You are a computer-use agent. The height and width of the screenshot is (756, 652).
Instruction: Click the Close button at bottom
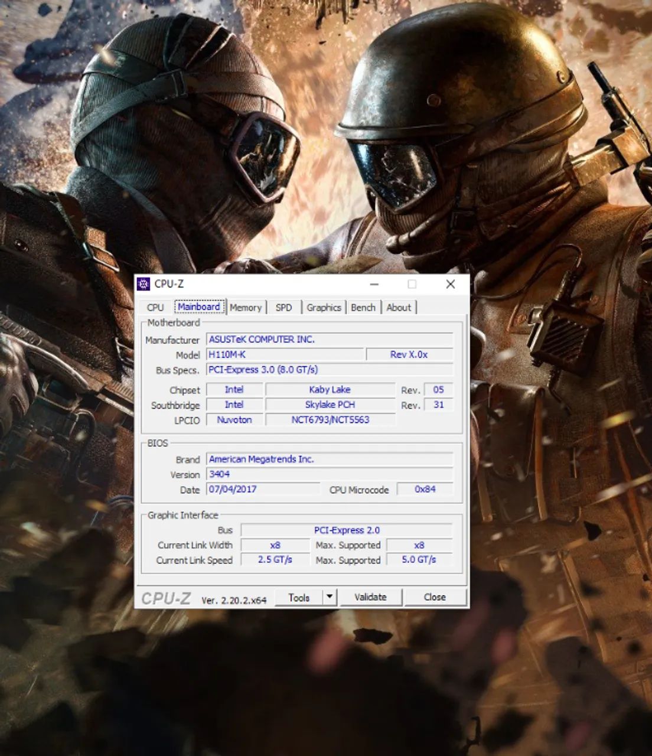click(435, 597)
